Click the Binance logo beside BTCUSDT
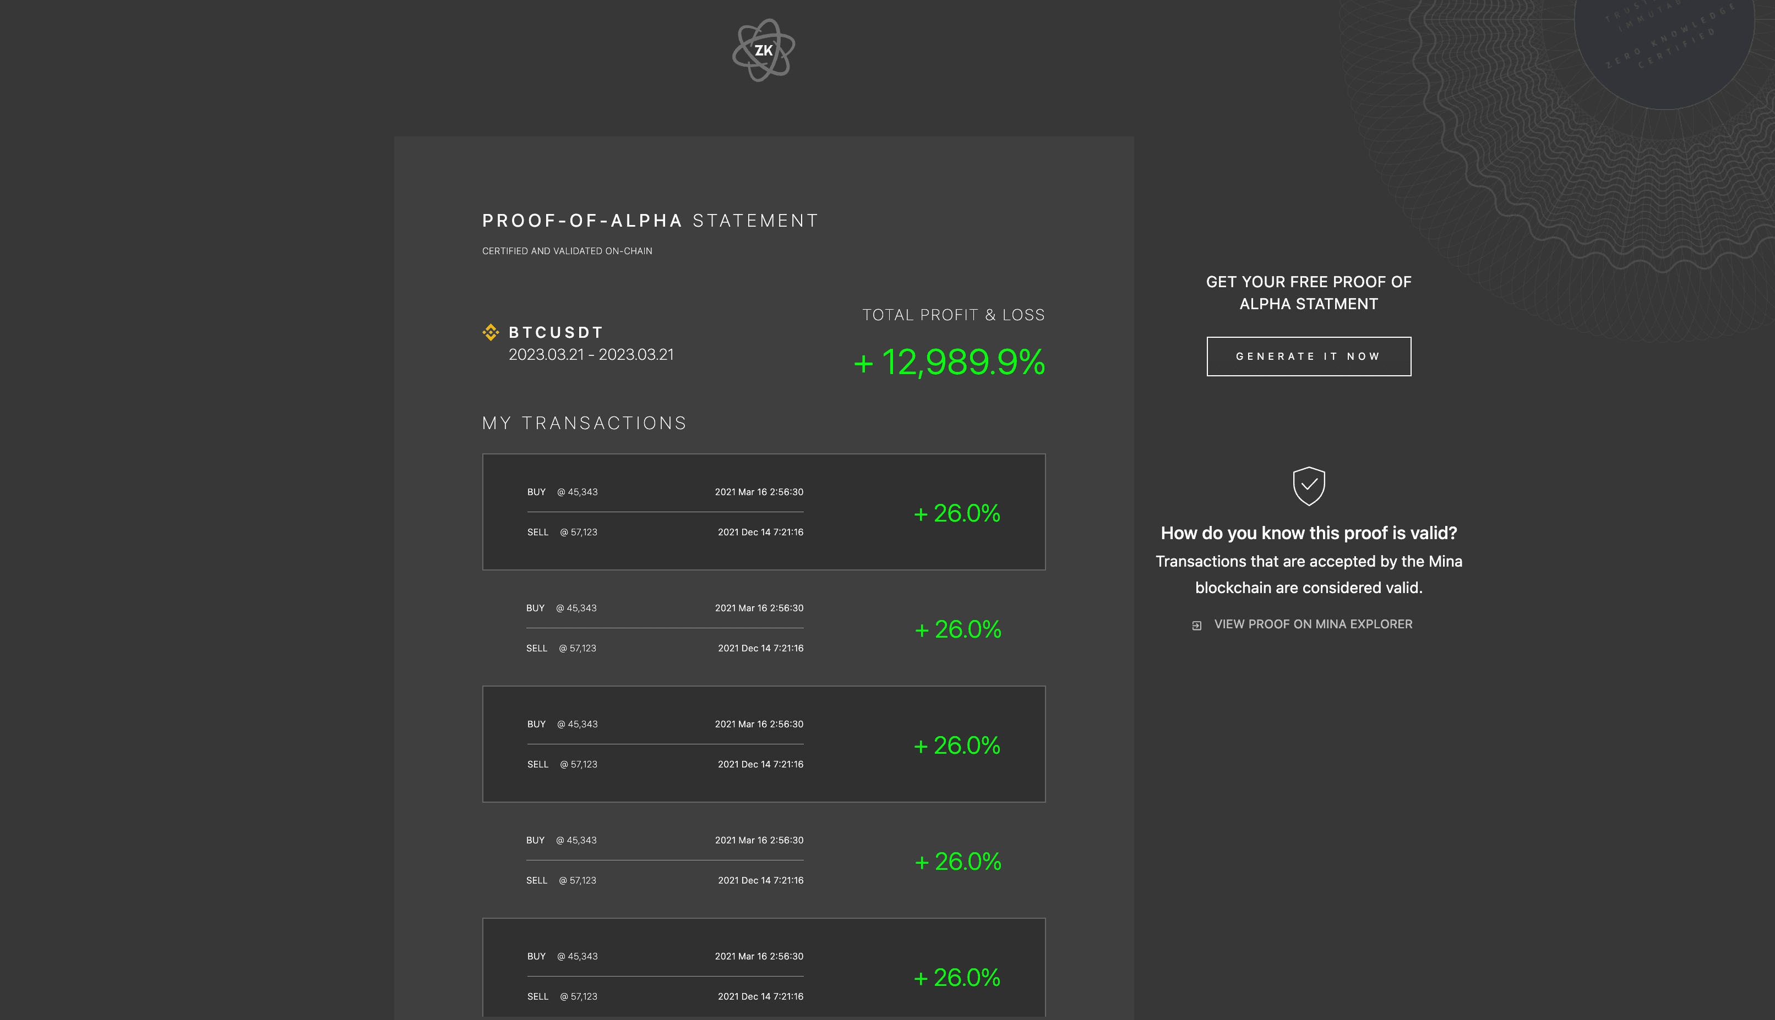This screenshot has width=1775, height=1020. pos(491,332)
